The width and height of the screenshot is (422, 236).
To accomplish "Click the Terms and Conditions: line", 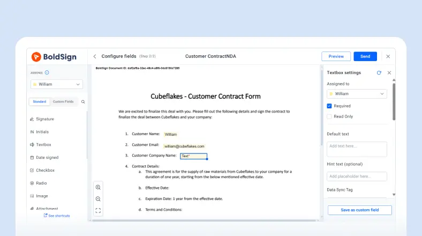I will click(164, 209).
